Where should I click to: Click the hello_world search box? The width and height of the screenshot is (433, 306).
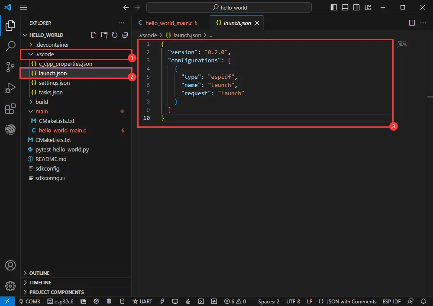pos(229,7)
